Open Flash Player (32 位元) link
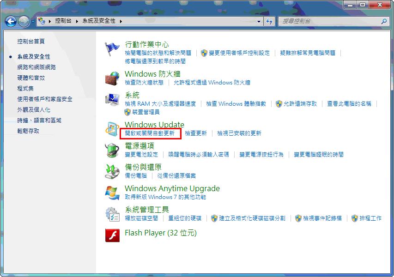 [161, 233]
